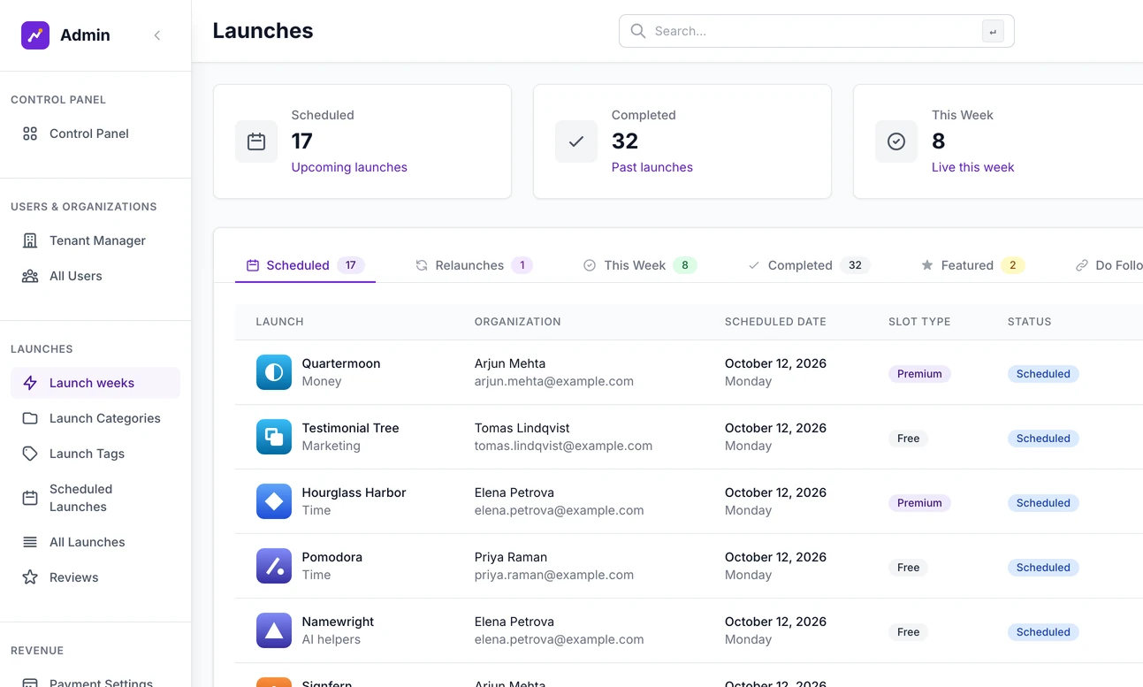Switch to the Completed tab

click(809, 265)
